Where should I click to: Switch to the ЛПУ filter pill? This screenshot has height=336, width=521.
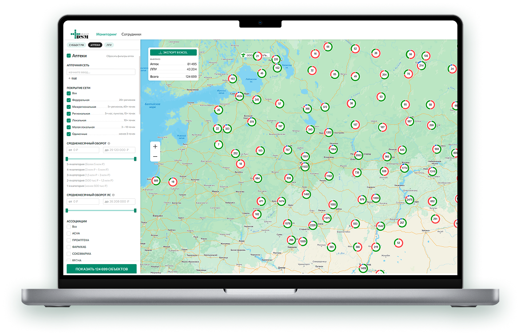[x=109, y=45]
